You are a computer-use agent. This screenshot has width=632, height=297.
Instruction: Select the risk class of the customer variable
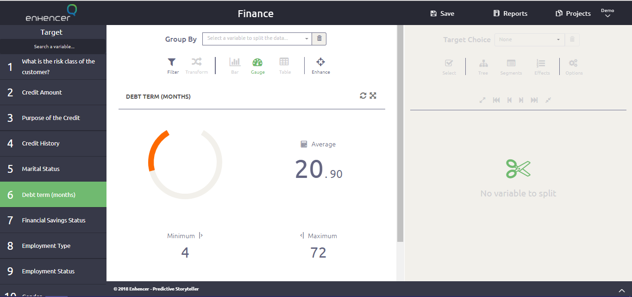click(53, 67)
